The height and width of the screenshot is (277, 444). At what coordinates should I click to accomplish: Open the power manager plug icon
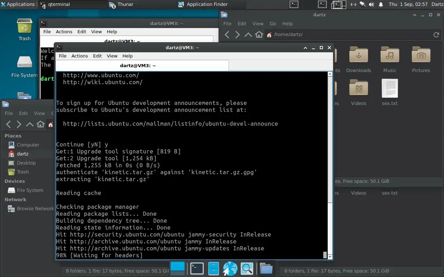pyautogui.click(x=362, y=5)
